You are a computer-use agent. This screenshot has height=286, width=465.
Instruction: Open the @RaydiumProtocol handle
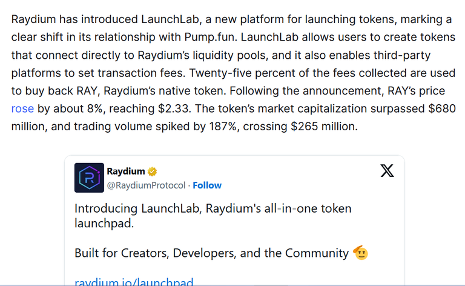tap(146, 185)
